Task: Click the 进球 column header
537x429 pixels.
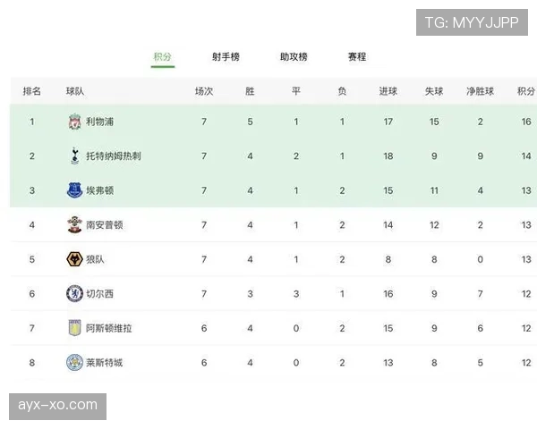Action: coord(388,91)
